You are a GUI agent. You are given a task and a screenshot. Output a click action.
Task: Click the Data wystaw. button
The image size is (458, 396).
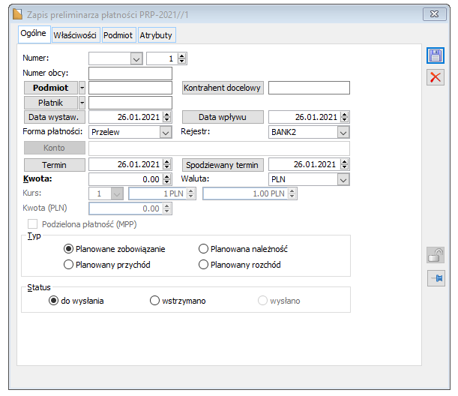tap(55, 117)
